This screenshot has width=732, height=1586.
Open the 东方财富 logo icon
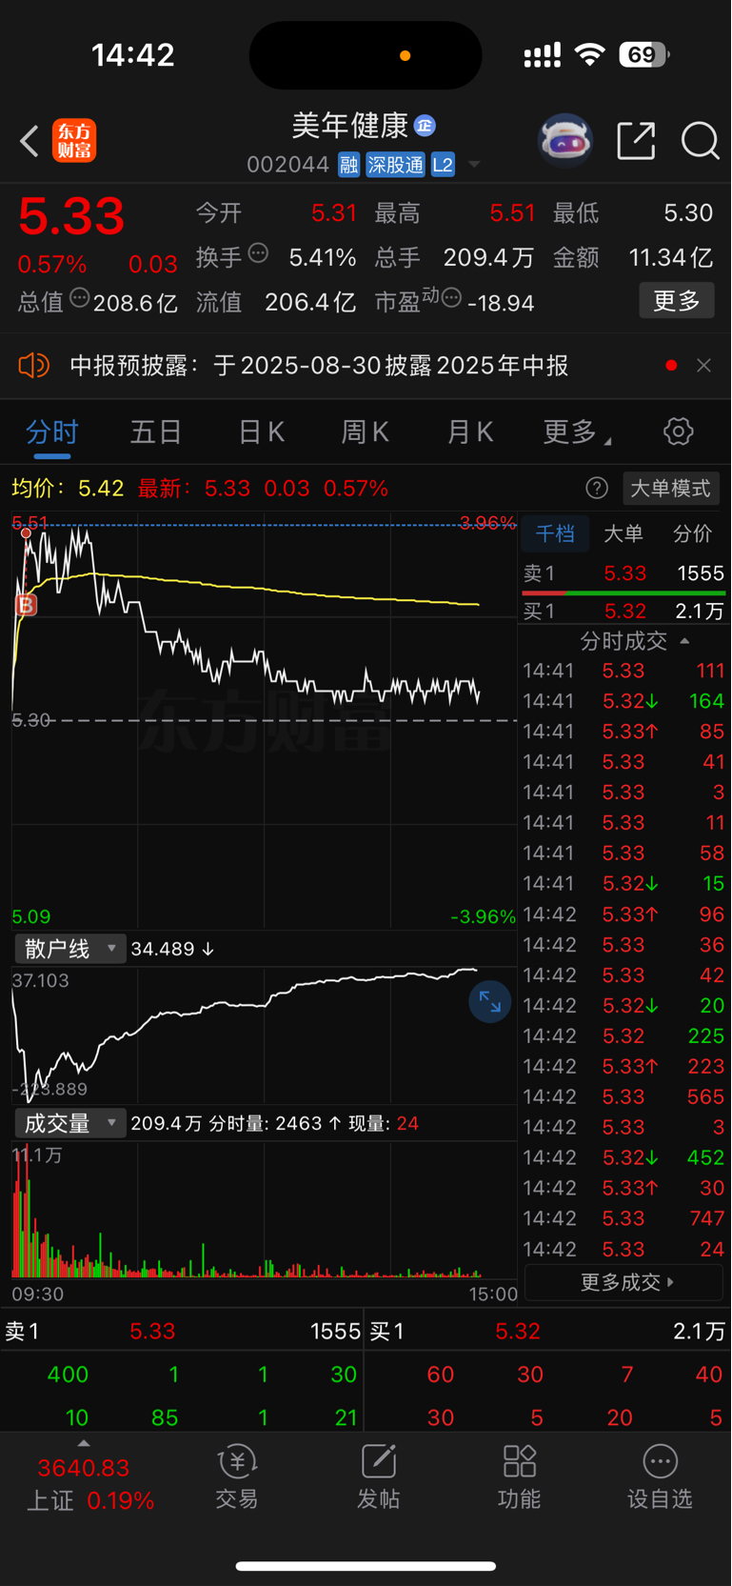pos(74,141)
